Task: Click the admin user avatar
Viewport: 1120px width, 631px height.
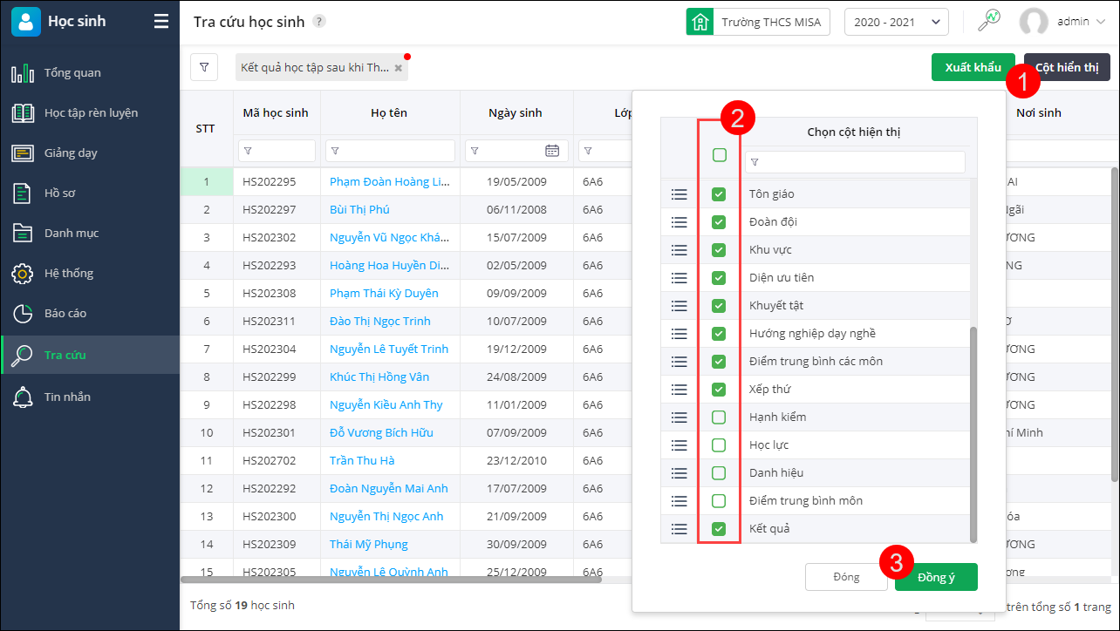Action: 1034,22
